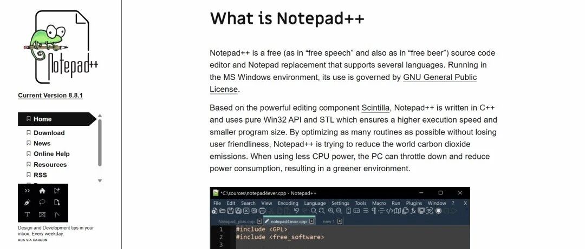
Task: Toggle Show All Characters pilcrow icon
Action: click(x=374, y=211)
